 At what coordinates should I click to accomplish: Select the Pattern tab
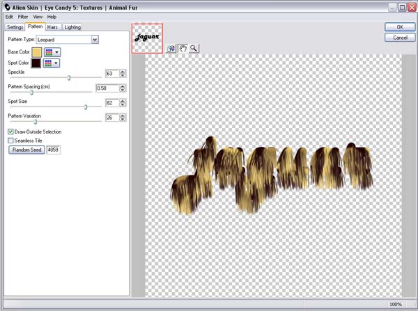(x=36, y=26)
